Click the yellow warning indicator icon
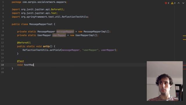The height and width of the screenshot is (105, 186). 172,3
